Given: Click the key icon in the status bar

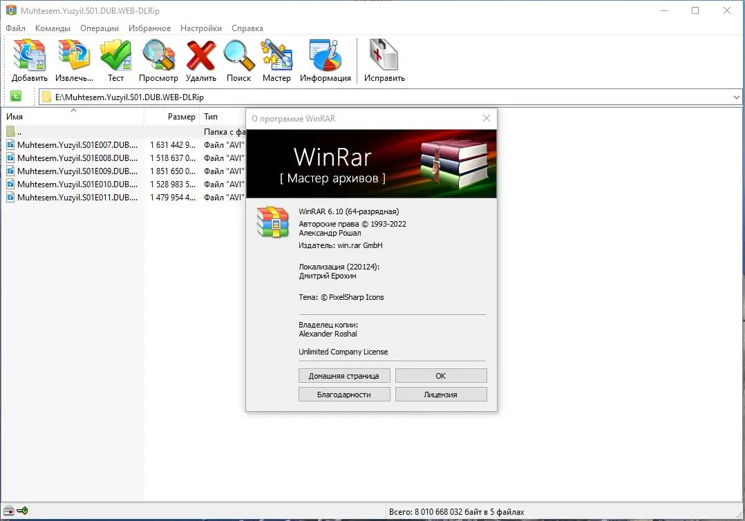Looking at the screenshot, I should [21, 511].
